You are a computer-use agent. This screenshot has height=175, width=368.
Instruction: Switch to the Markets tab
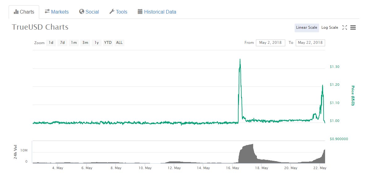click(x=56, y=12)
